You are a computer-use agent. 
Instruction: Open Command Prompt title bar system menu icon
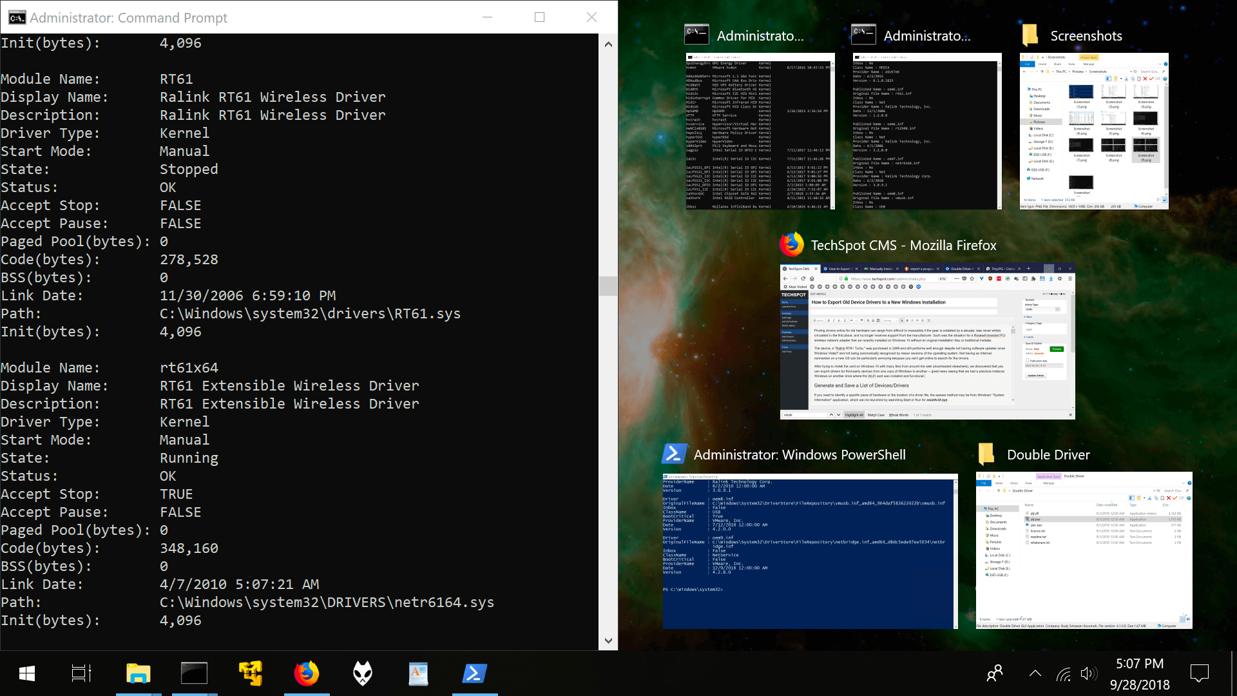(17, 17)
